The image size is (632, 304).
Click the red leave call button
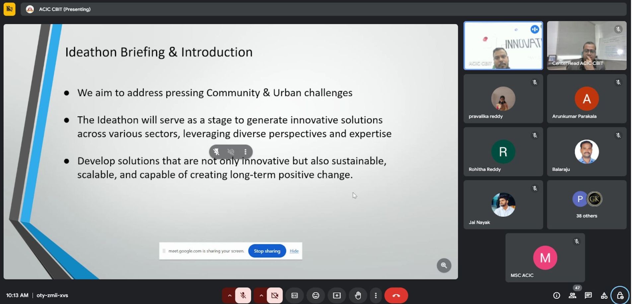tap(396, 295)
